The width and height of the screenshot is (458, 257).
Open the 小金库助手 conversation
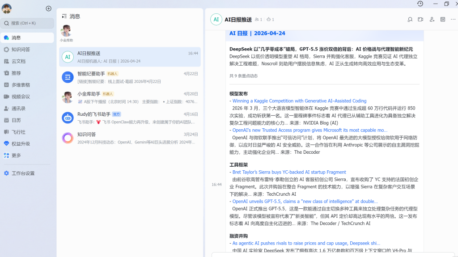130,97
